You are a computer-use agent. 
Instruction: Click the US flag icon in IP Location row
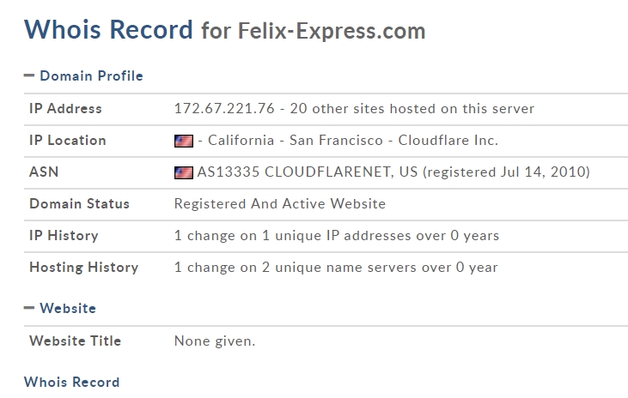pos(184,141)
